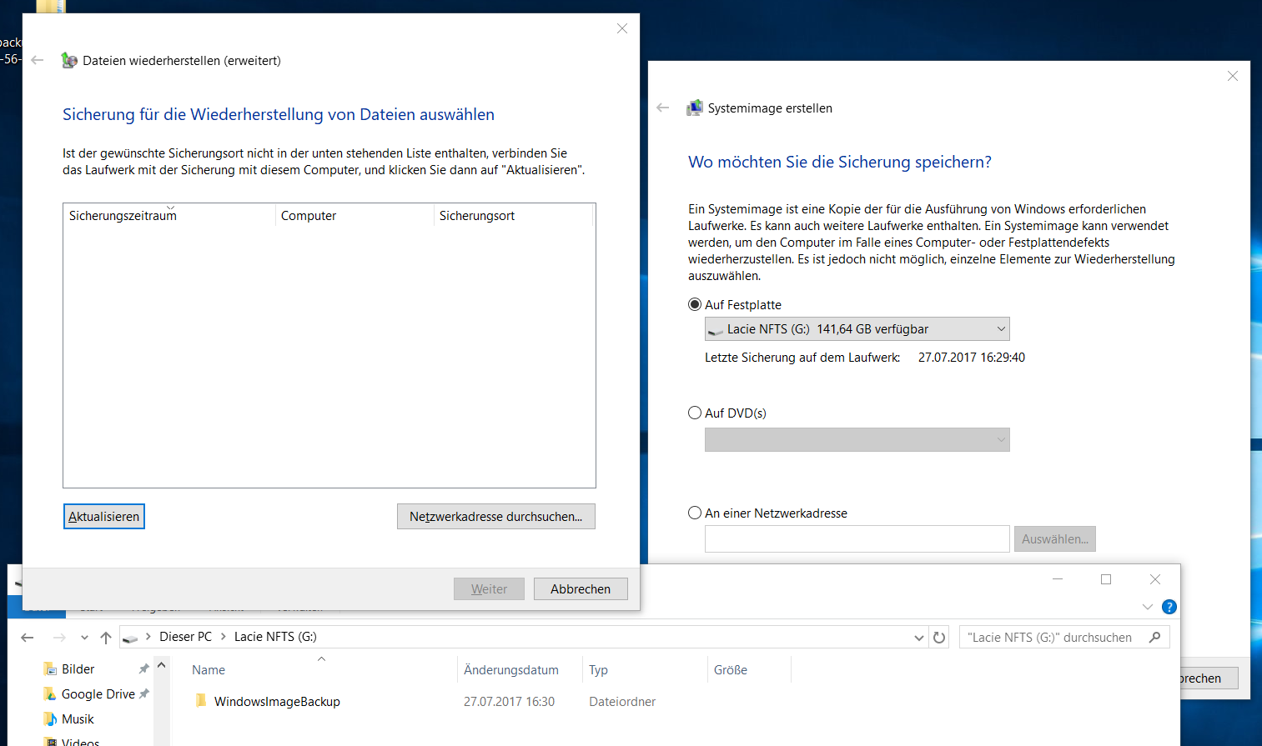Open Musik in the navigation pane
Image resolution: width=1262 pixels, height=746 pixels.
click(78, 719)
